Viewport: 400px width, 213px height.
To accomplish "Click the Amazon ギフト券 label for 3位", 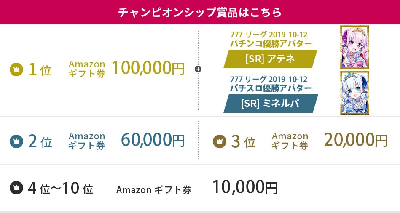I will (x=290, y=141).
